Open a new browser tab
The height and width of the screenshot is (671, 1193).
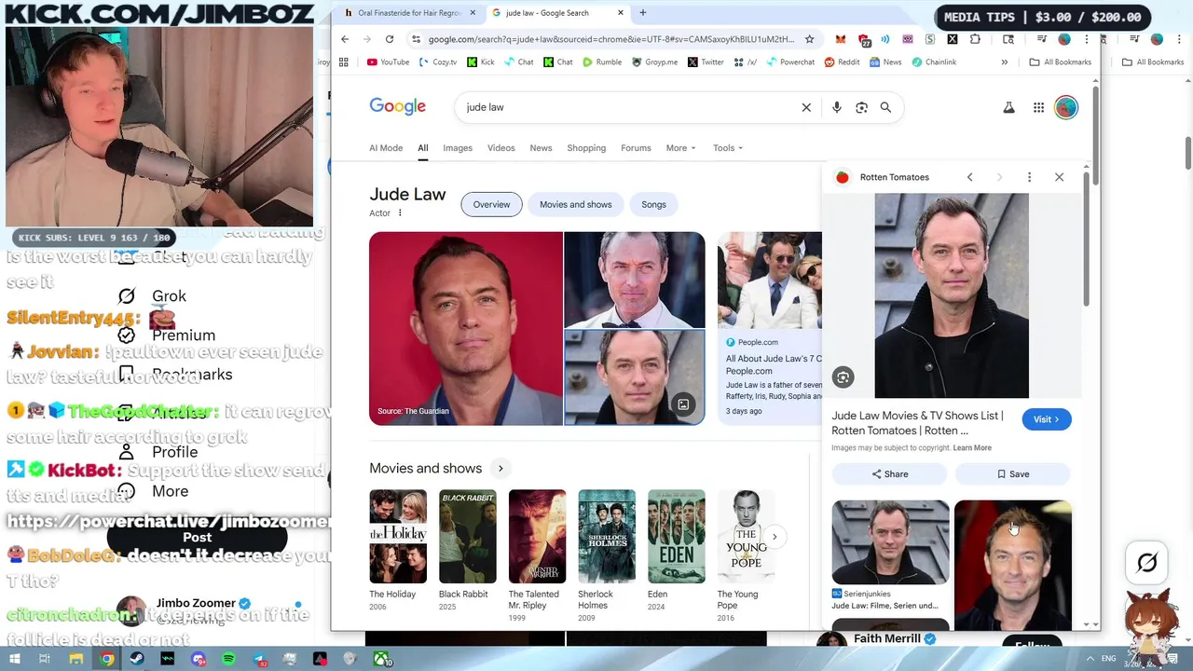(643, 13)
